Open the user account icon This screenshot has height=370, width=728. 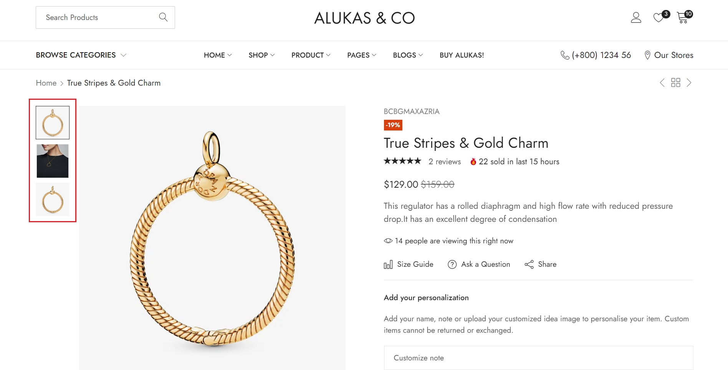pyautogui.click(x=636, y=18)
